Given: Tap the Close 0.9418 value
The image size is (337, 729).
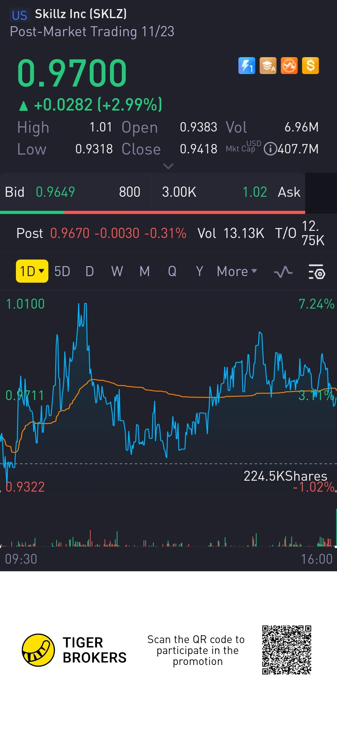Looking at the screenshot, I should [198, 149].
